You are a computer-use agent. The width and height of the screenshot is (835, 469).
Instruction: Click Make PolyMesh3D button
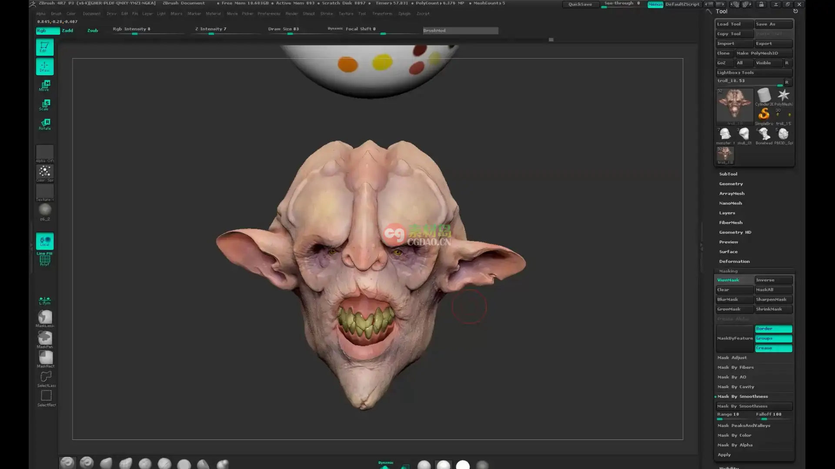[x=763, y=53]
